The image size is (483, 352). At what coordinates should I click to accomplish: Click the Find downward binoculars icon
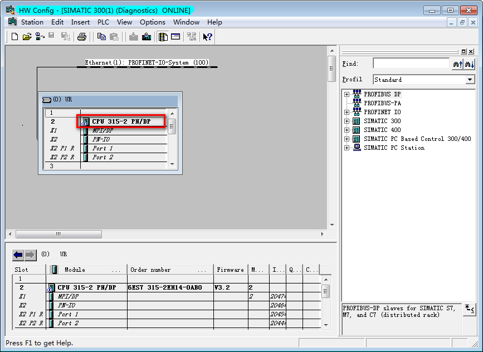point(470,64)
